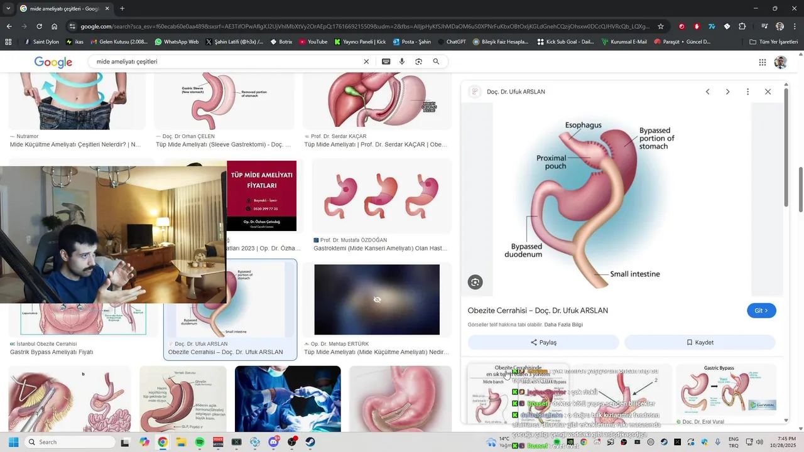
Task: Open the Google account profile picture
Action: point(781,62)
